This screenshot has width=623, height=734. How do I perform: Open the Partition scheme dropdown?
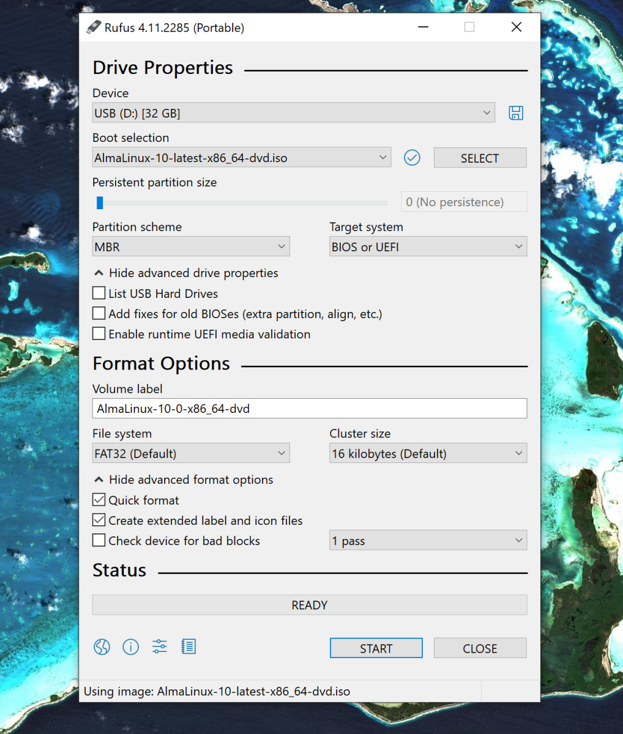coord(190,247)
